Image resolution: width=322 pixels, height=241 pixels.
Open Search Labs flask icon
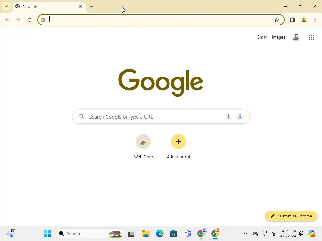point(296,37)
